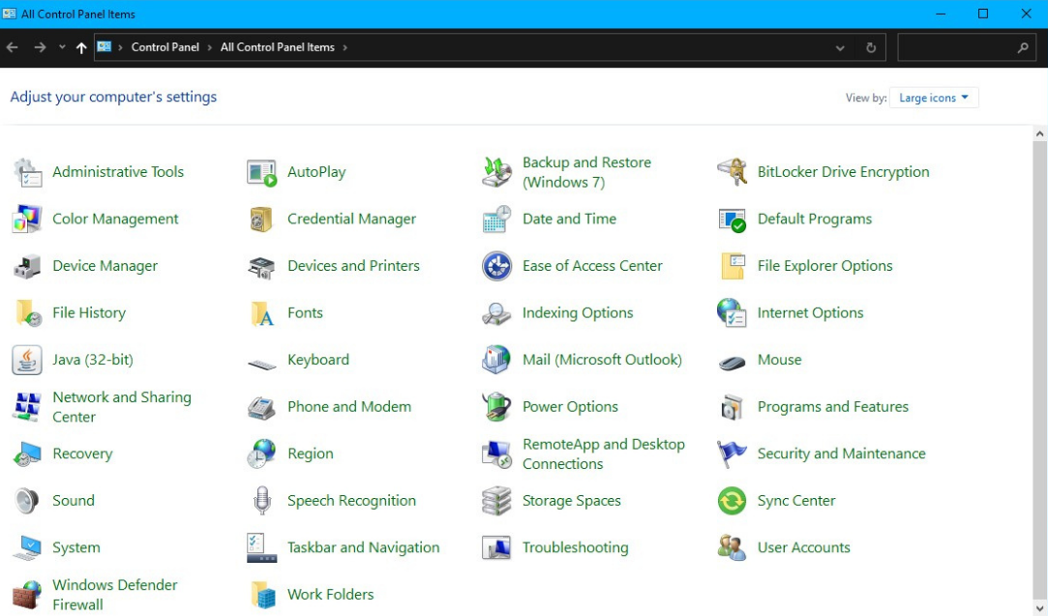The image size is (1048, 616).
Task: Click the Control Panel address bar icon
Action: (105, 46)
